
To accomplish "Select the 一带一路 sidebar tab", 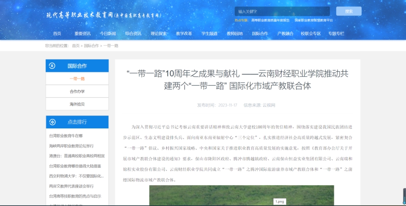I will (x=77, y=79).
